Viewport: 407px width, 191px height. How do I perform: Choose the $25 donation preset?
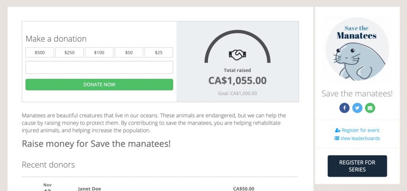[x=159, y=52]
